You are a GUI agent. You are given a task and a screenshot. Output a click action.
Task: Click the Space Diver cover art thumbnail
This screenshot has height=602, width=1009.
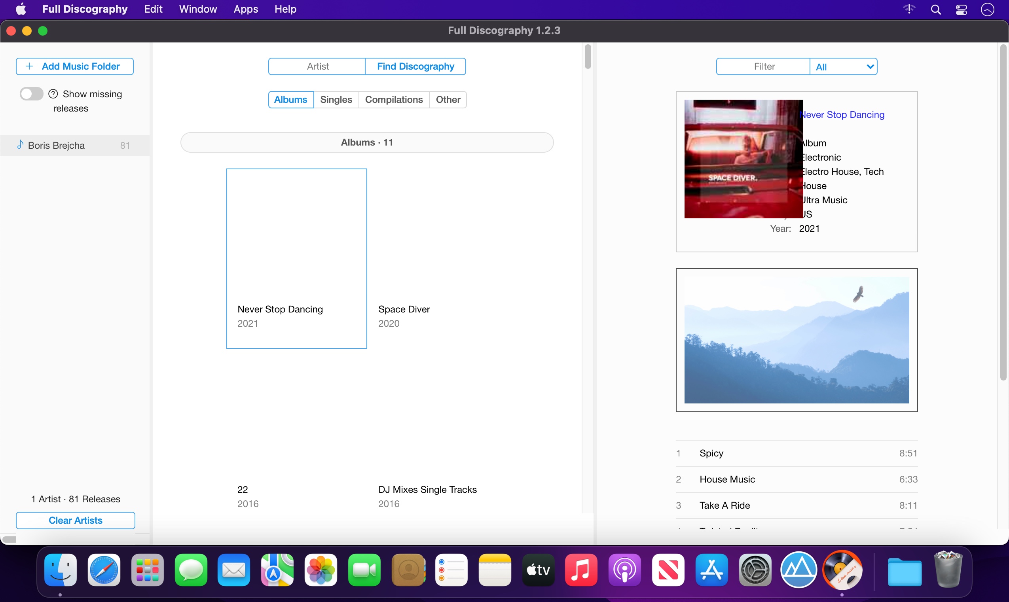743,159
